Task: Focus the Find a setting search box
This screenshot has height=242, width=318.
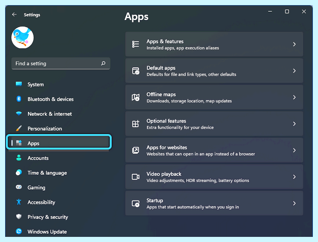Action: pyautogui.click(x=61, y=64)
